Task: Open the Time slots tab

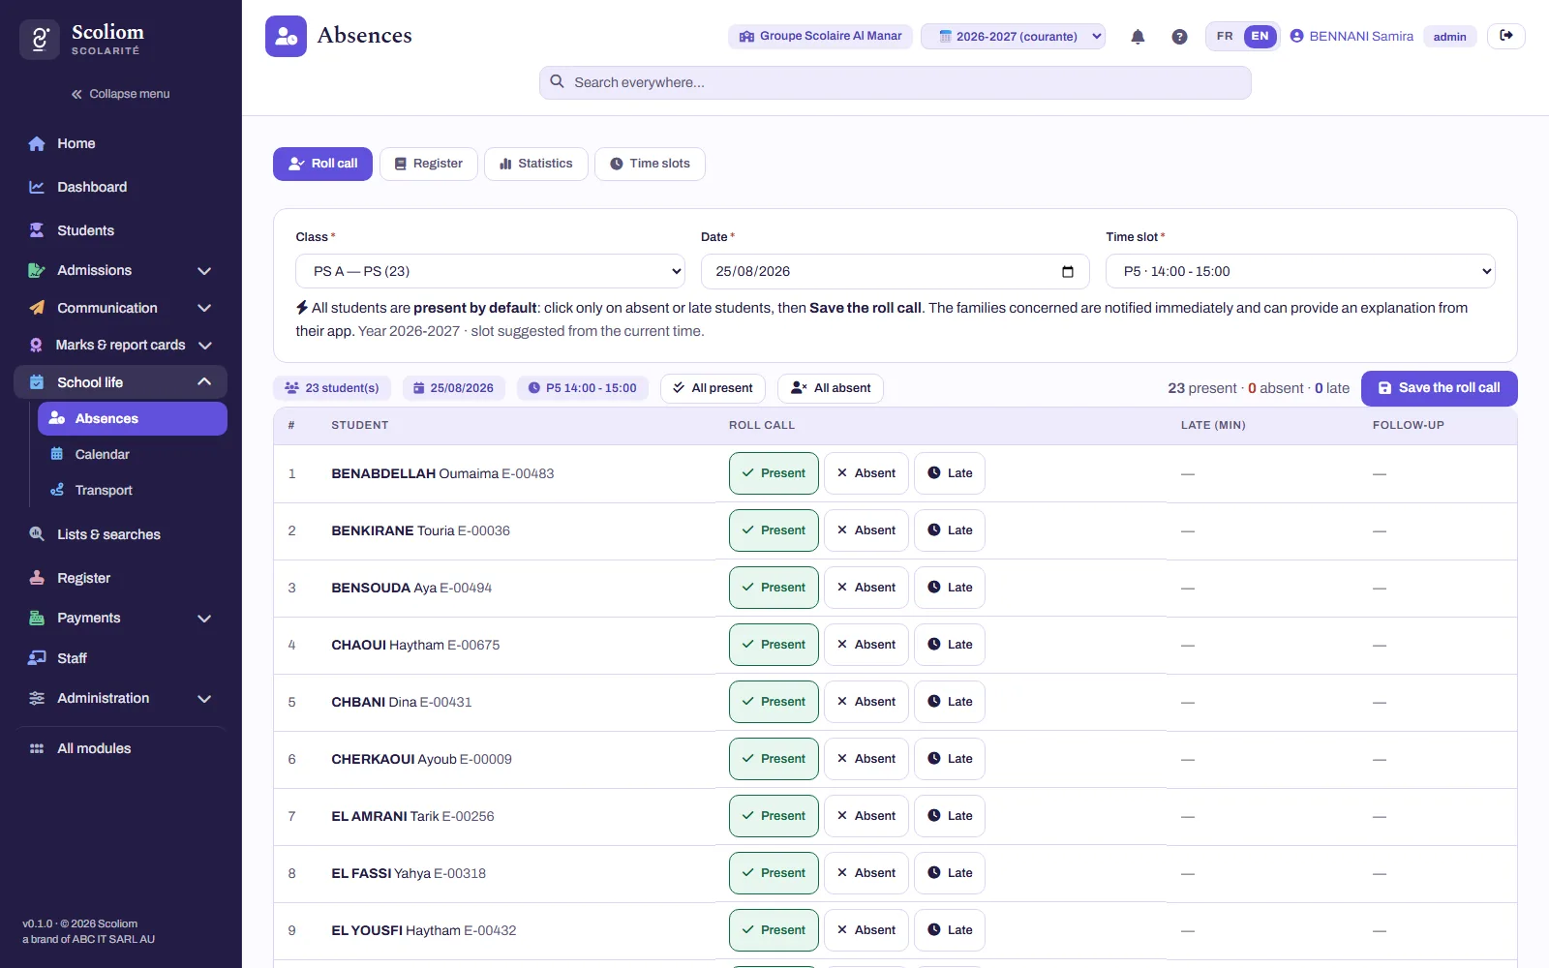Action: 650,164
